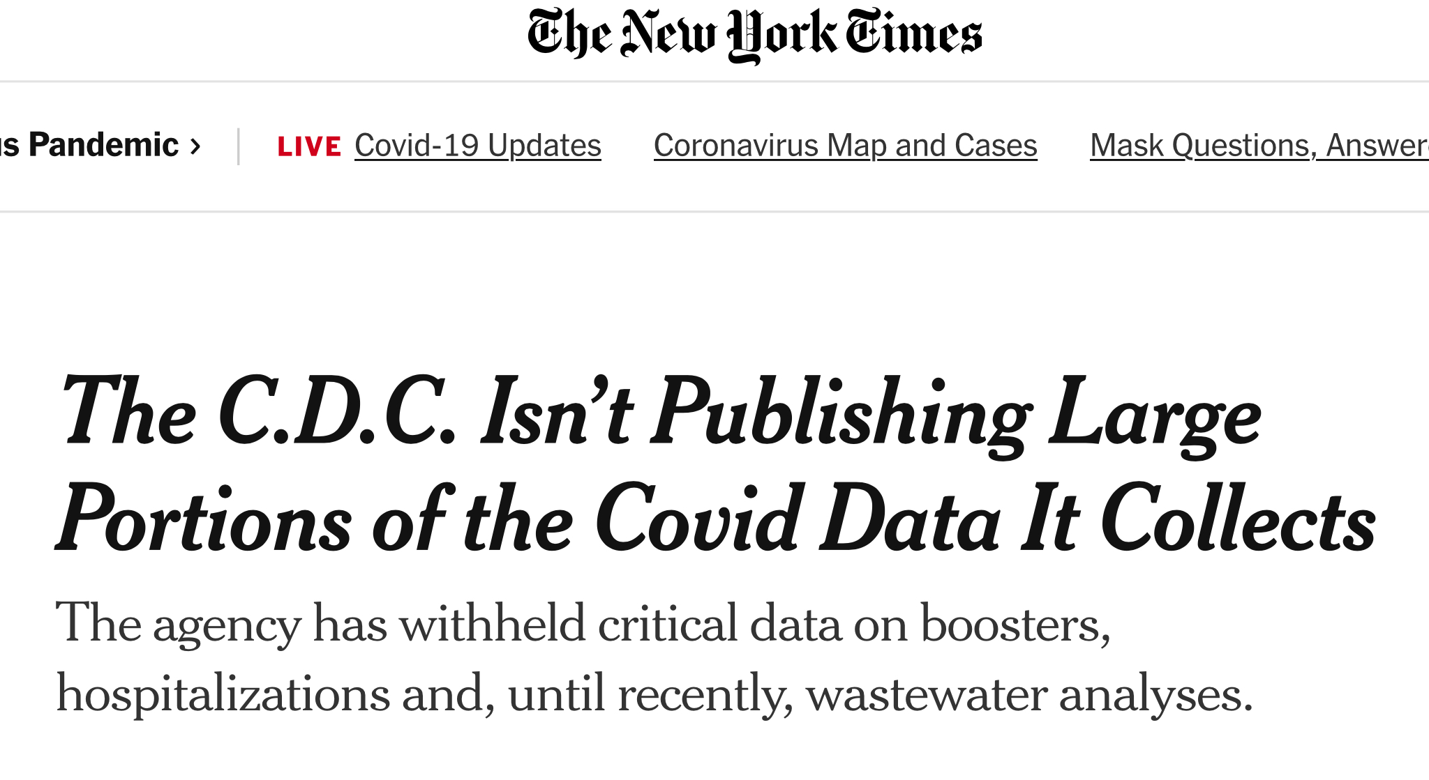Click the word "York" in the masthead
The height and width of the screenshot is (780, 1429).
coord(781,36)
